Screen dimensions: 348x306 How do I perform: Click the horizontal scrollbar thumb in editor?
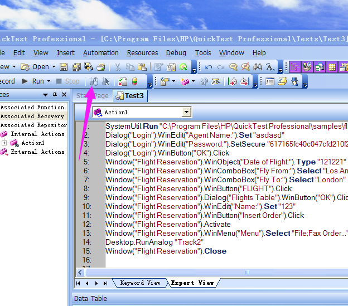[247, 273]
